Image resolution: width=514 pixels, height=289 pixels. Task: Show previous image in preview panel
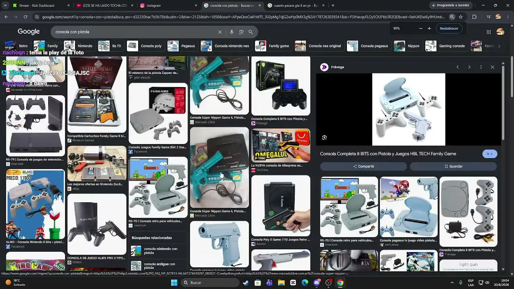[457, 67]
